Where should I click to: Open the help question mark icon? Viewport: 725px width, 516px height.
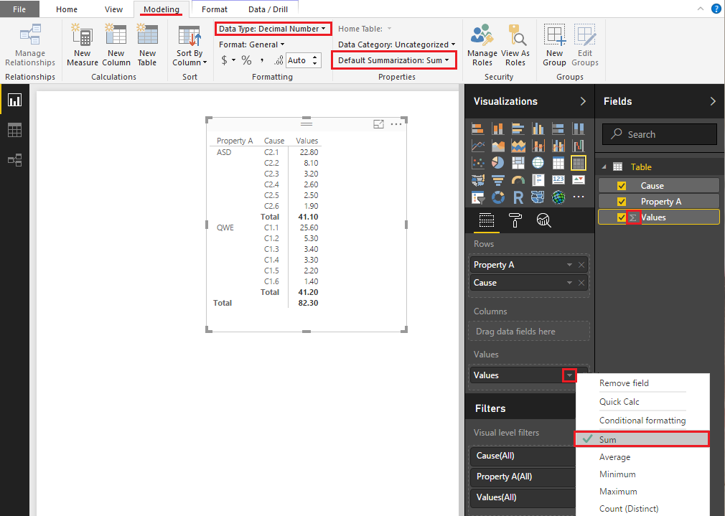(716, 9)
